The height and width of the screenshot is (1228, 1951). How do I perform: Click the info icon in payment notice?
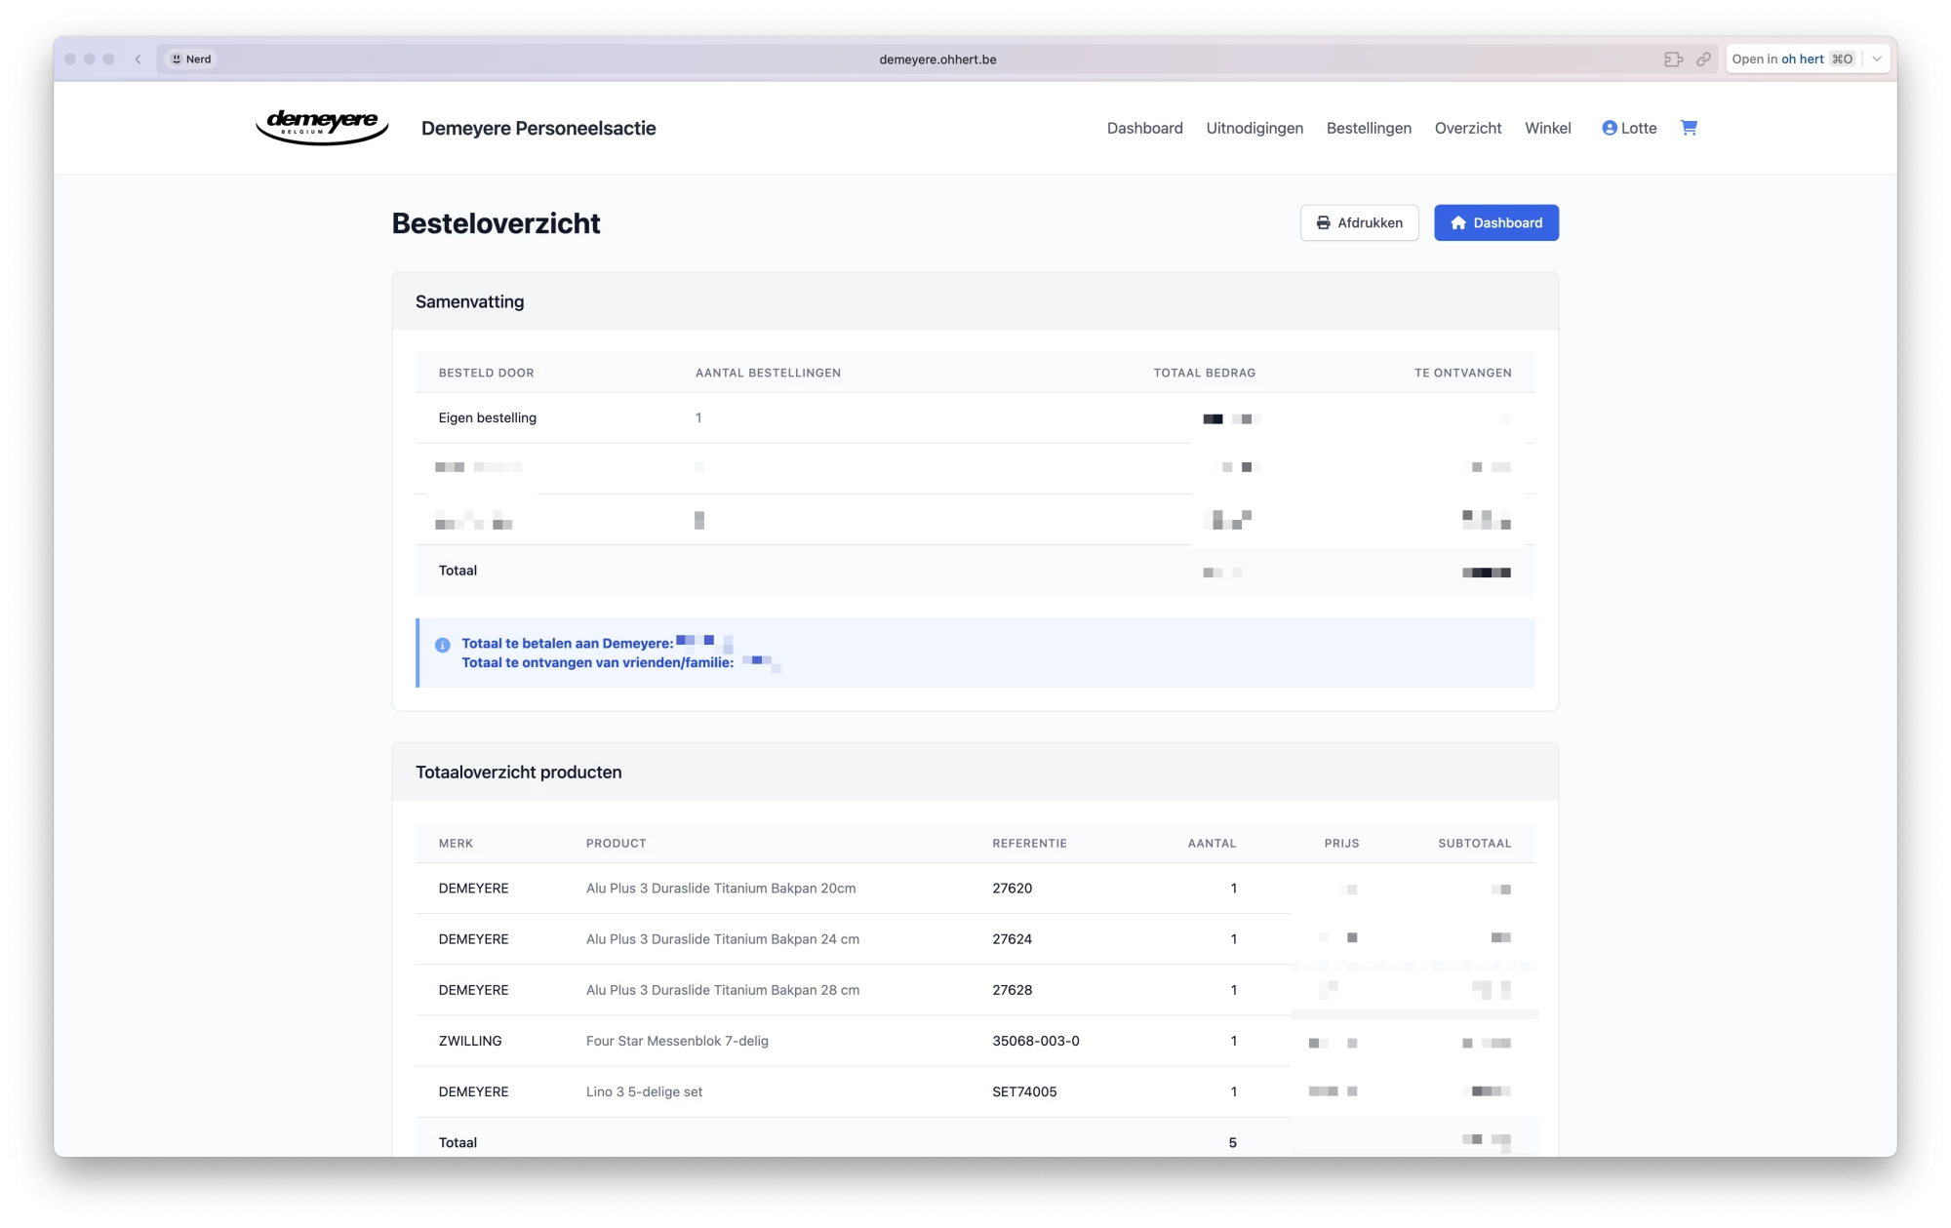pyautogui.click(x=442, y=645)
